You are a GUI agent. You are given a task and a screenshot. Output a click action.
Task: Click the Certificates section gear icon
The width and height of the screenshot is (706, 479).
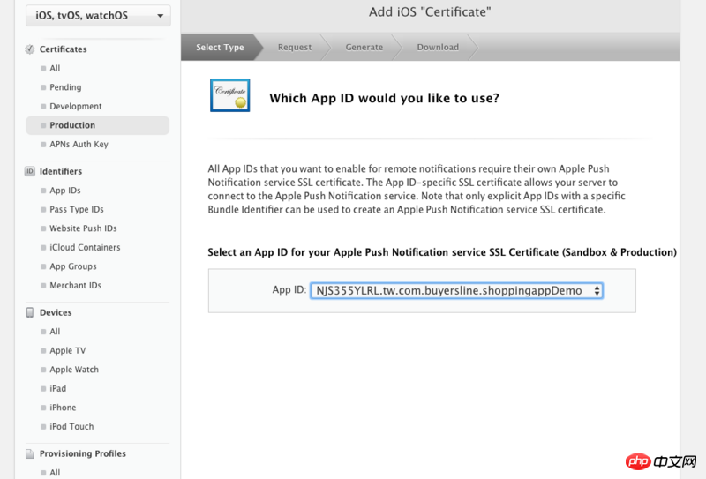pyautogui.click(x=30, y=49)
